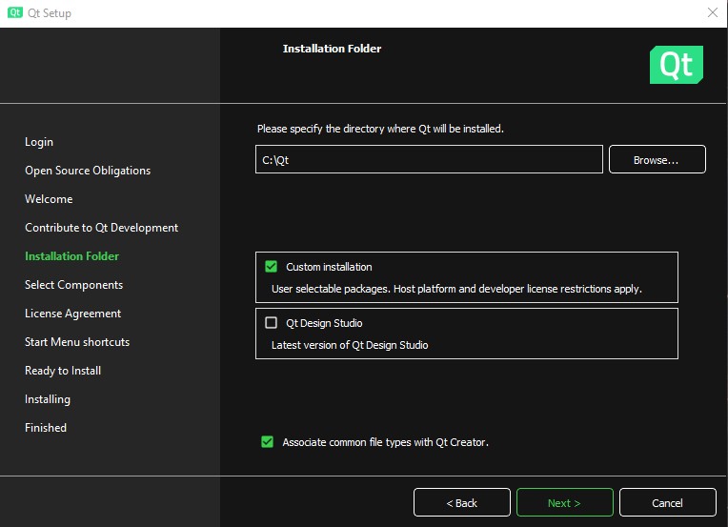This screenshot has height=527, width=728.
Task: Click the 'Custom installation' label
Action: pos(329,267)
